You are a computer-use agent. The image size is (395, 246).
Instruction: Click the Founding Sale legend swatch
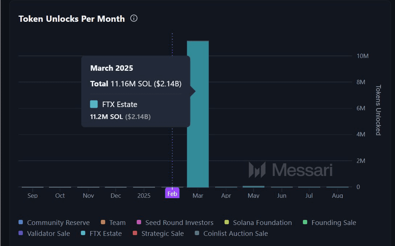(x=305, y=222)
